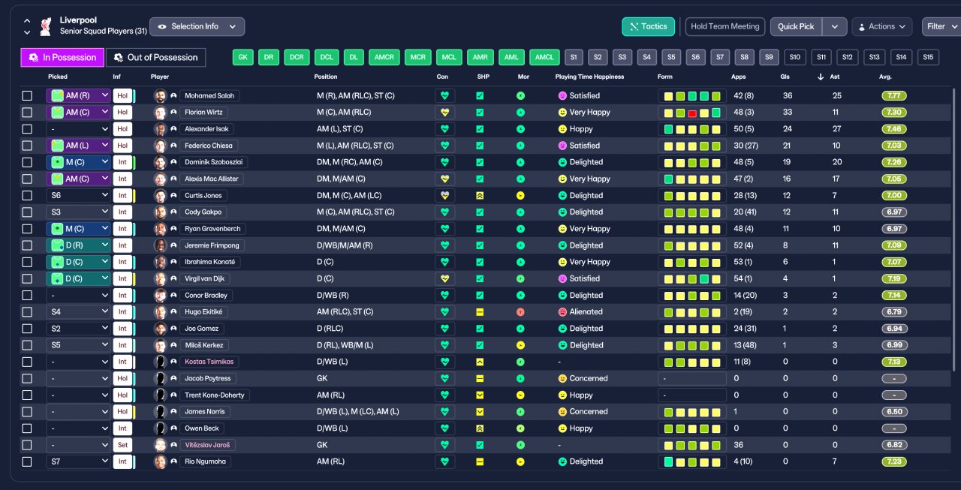Click Mohamed Salah's condition heart icon
This screenshot has width=961, height=490.
[x=444, y=96]
